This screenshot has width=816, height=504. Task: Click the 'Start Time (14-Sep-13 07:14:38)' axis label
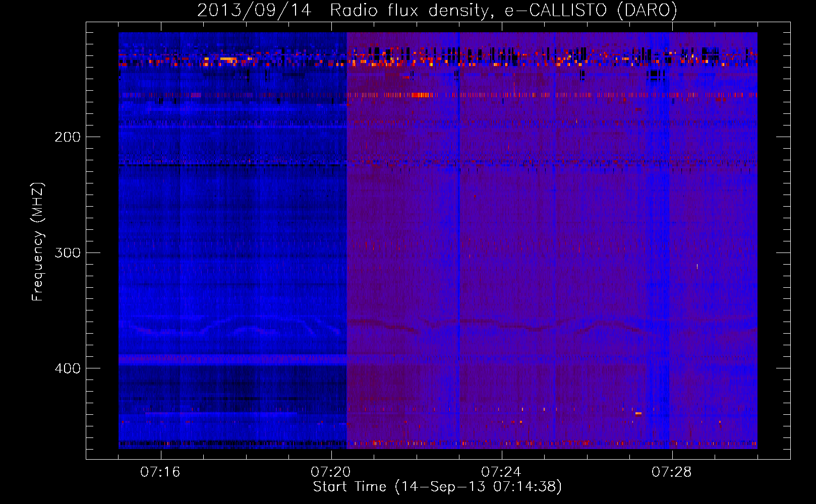pyautogui.click(x=437, y=487)
